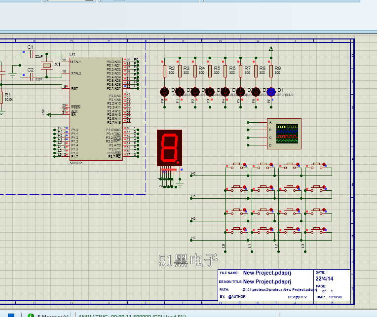
Task: Select resistor R6 symbol
Action: 226,71
